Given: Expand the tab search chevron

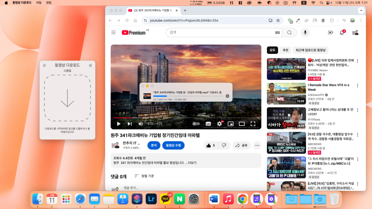Looking at the screenshot, I should 361,10.
